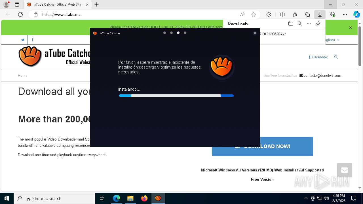Expand the language (English) dropdown
363x204 pixels.
point(332,40)
